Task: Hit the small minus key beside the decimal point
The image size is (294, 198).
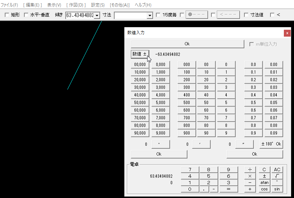Action: pos(214,189)
